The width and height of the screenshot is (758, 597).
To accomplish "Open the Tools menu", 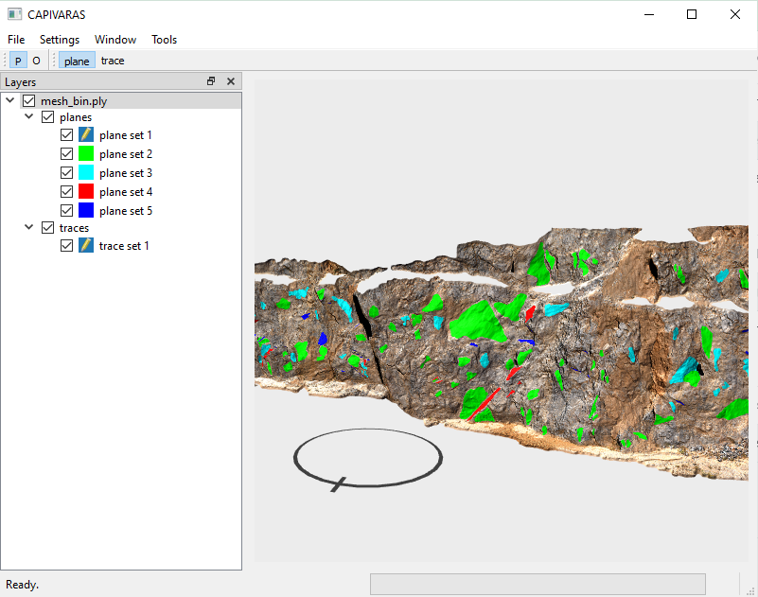I will 164,40.
